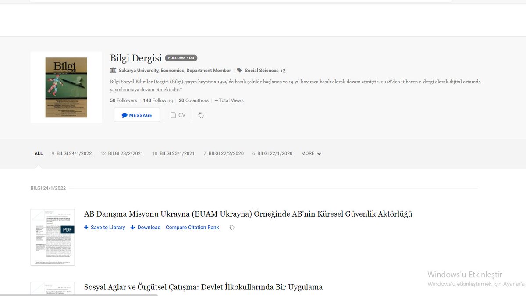The image size is (526, 296).
Task: Expand the +2 additional interests
Action: (x=283, y=71)
